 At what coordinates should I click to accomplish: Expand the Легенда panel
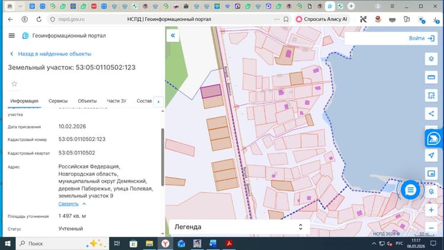tap(239, 227)
